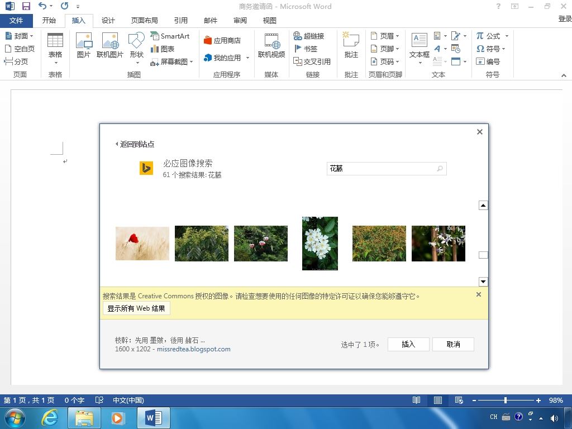Undo last action in quick access toolbar
The width and height of the screenshot is (572, 429).
point(42,6)
